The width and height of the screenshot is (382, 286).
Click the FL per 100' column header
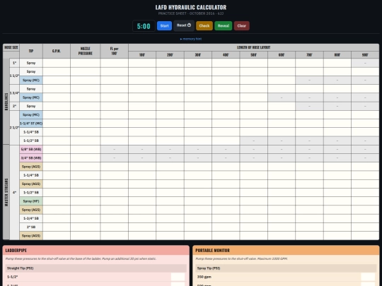[115, 51]
